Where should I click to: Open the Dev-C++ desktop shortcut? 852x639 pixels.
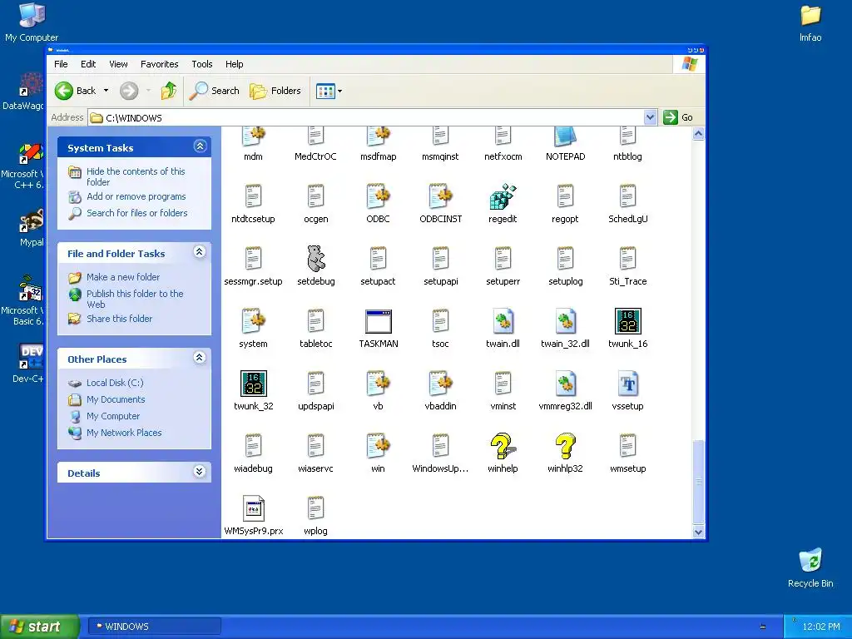click(x=31, y=356)
